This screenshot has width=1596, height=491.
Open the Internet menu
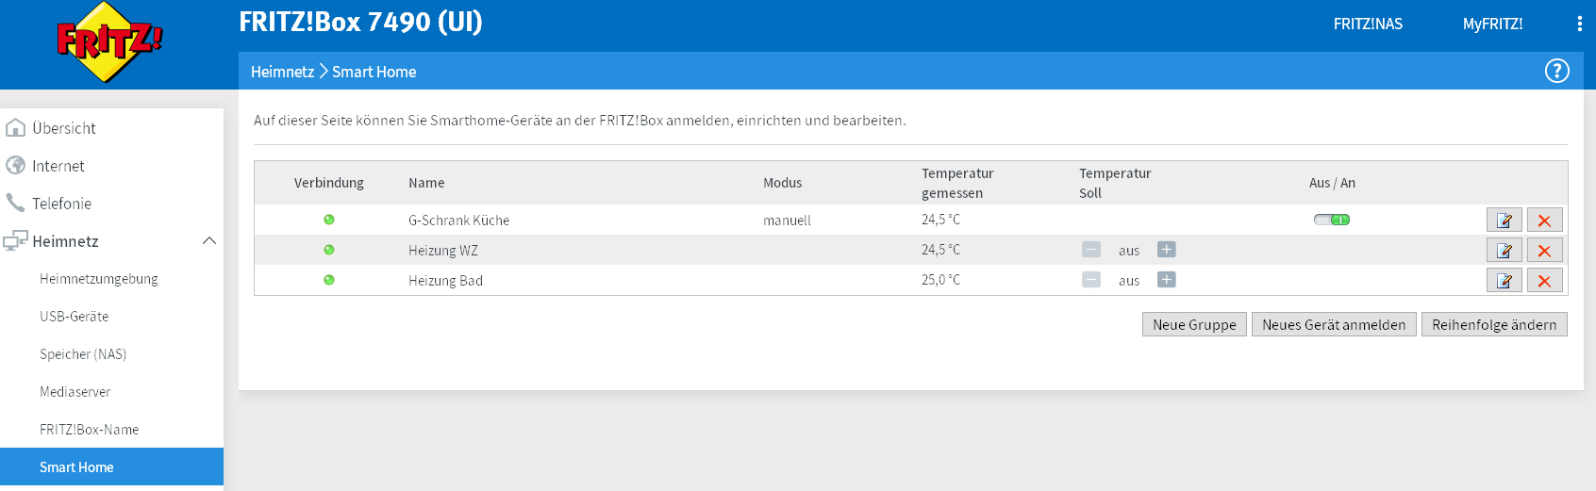click(x=58, y=166)
